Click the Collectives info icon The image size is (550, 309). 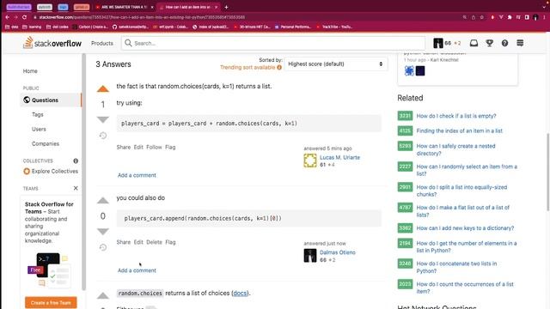coord(76,161)
